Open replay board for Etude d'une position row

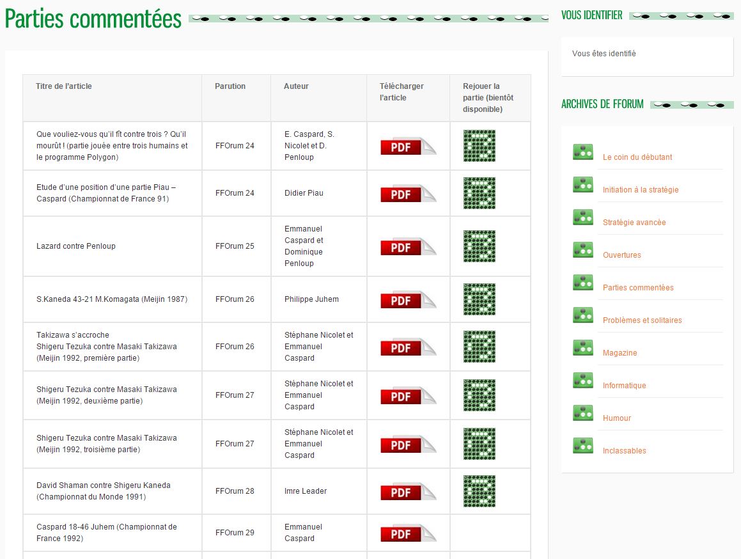point(479,193)
